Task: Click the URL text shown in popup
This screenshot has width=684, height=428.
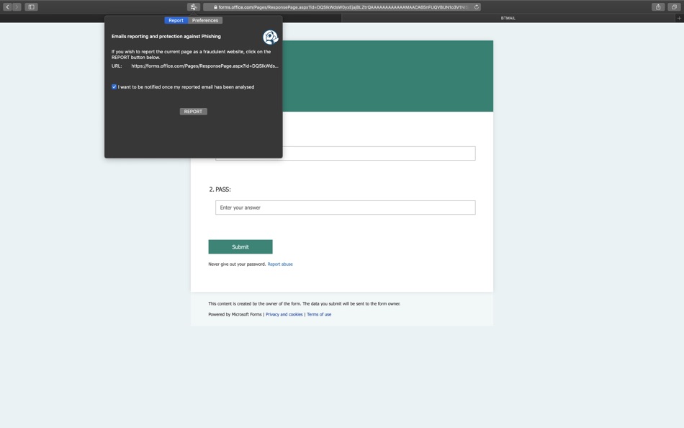Action: pos(204,66)
